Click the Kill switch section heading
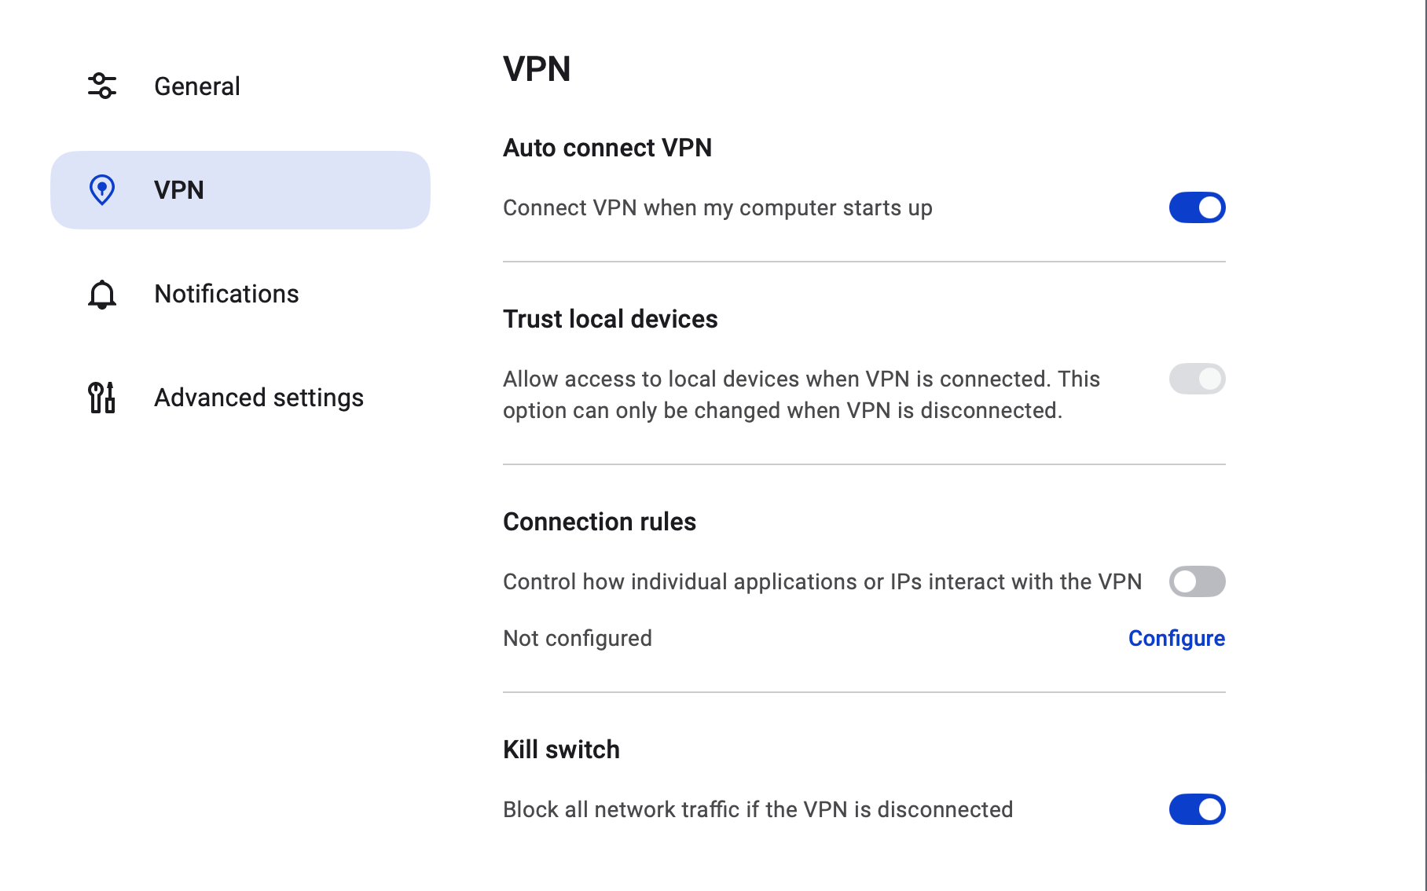 click(560, 749)
